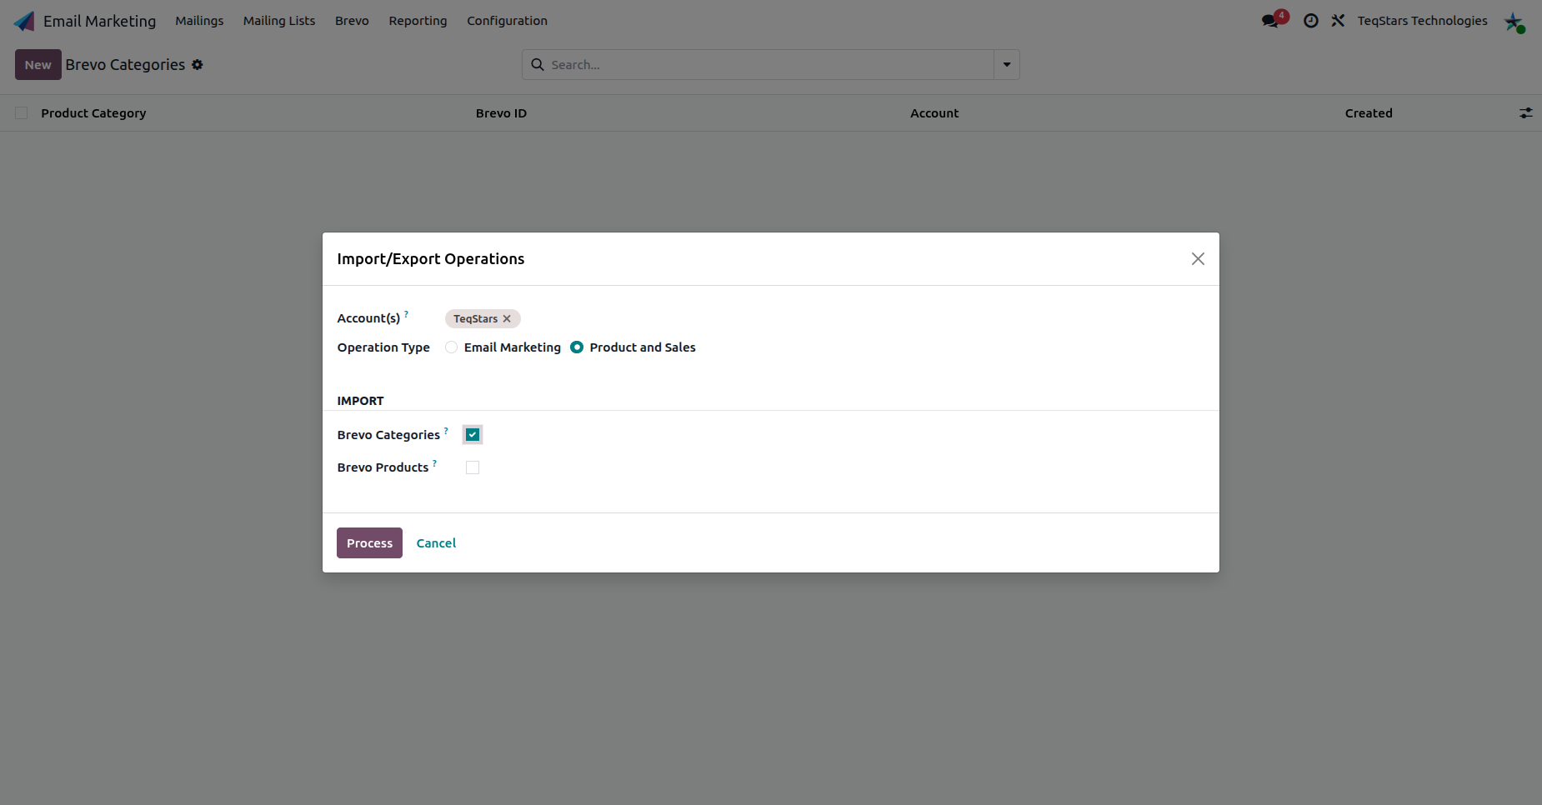Open the user avatar star icon
This screenshot has height=805, width=1542.
click(x=1514, y=22)
